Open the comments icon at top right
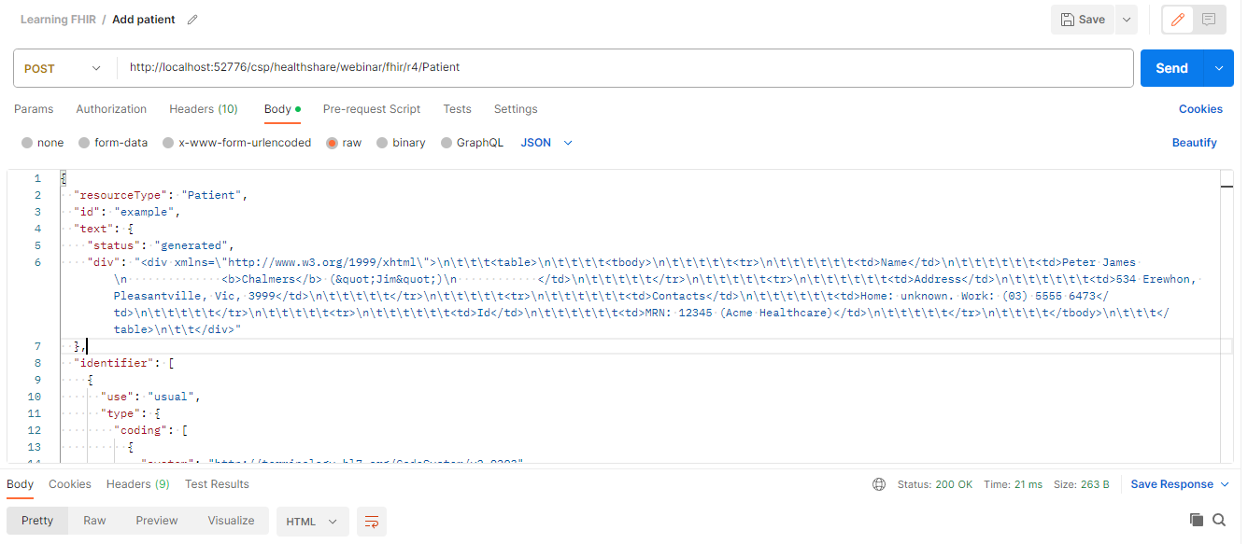The image size is (1248, 544). (1209, 20)
